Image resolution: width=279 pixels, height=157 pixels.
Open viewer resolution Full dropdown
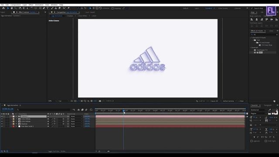[64, 101]
